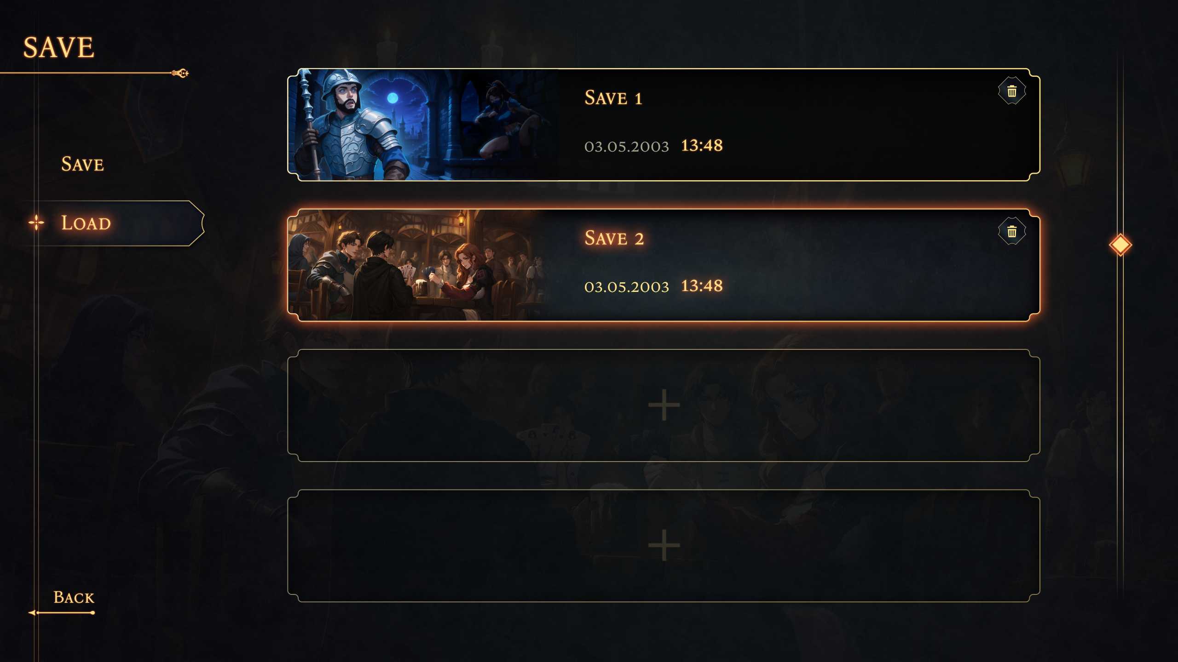The image size is (1178, 662).
Task: Delete Save 1 using trash icon
Action: pos(1011,91)
